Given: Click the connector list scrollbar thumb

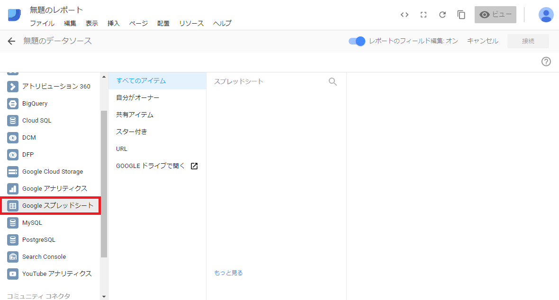Looking at the screenshot, I should pos(104,184).
